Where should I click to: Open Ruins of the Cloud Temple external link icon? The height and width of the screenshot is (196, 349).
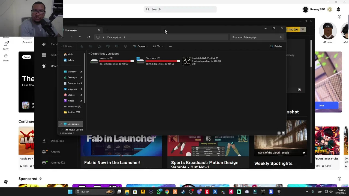coord(304,153)
